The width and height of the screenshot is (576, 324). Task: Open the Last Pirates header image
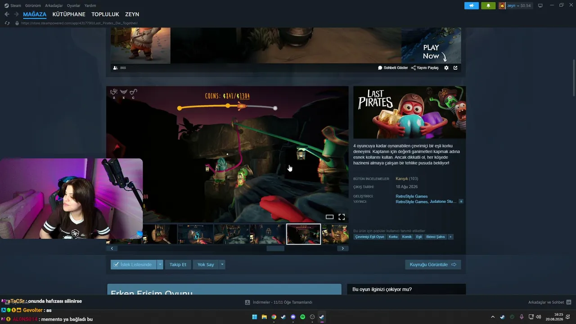pyautogui.click(x=409, y=112)
